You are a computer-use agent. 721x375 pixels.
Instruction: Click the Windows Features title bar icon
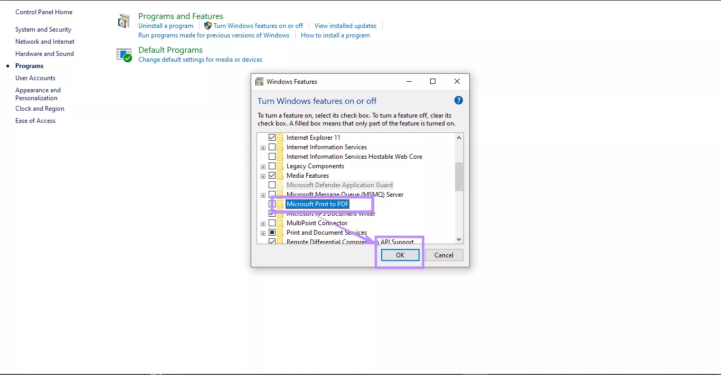coord(259,81)
